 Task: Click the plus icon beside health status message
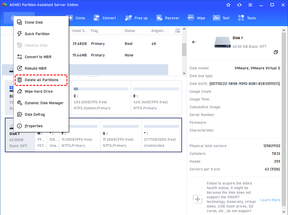tap(198, 199)
